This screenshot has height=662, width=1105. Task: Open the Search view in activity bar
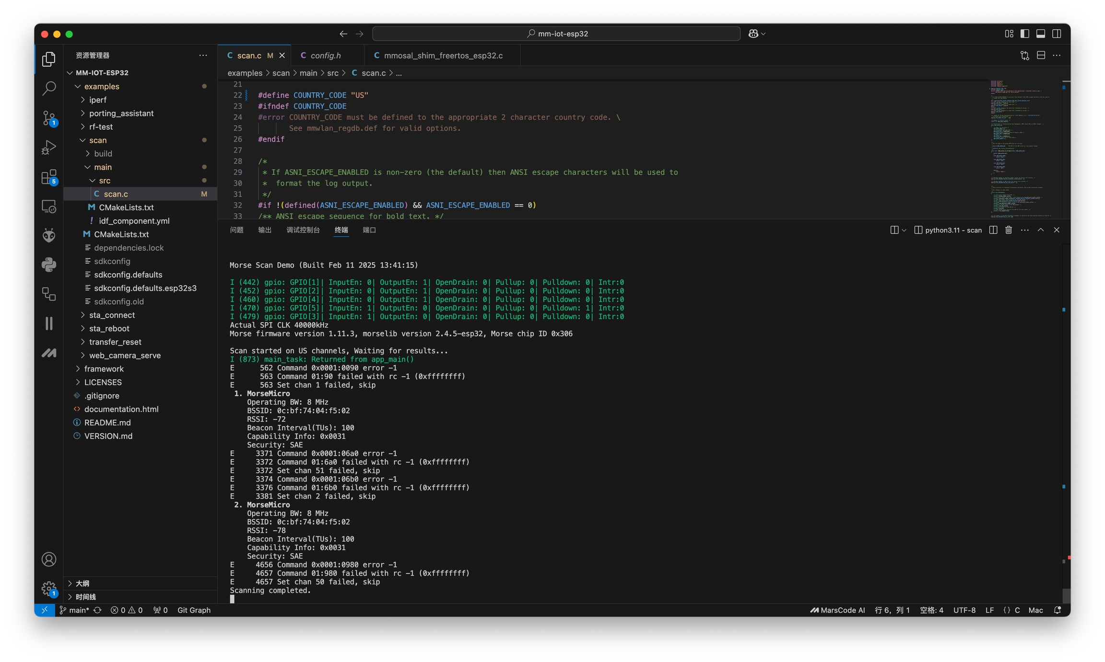click(48, 89)
